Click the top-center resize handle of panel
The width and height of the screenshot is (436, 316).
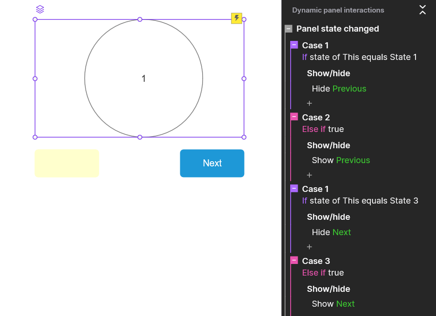pyautogui.click(x=140, y=20)
